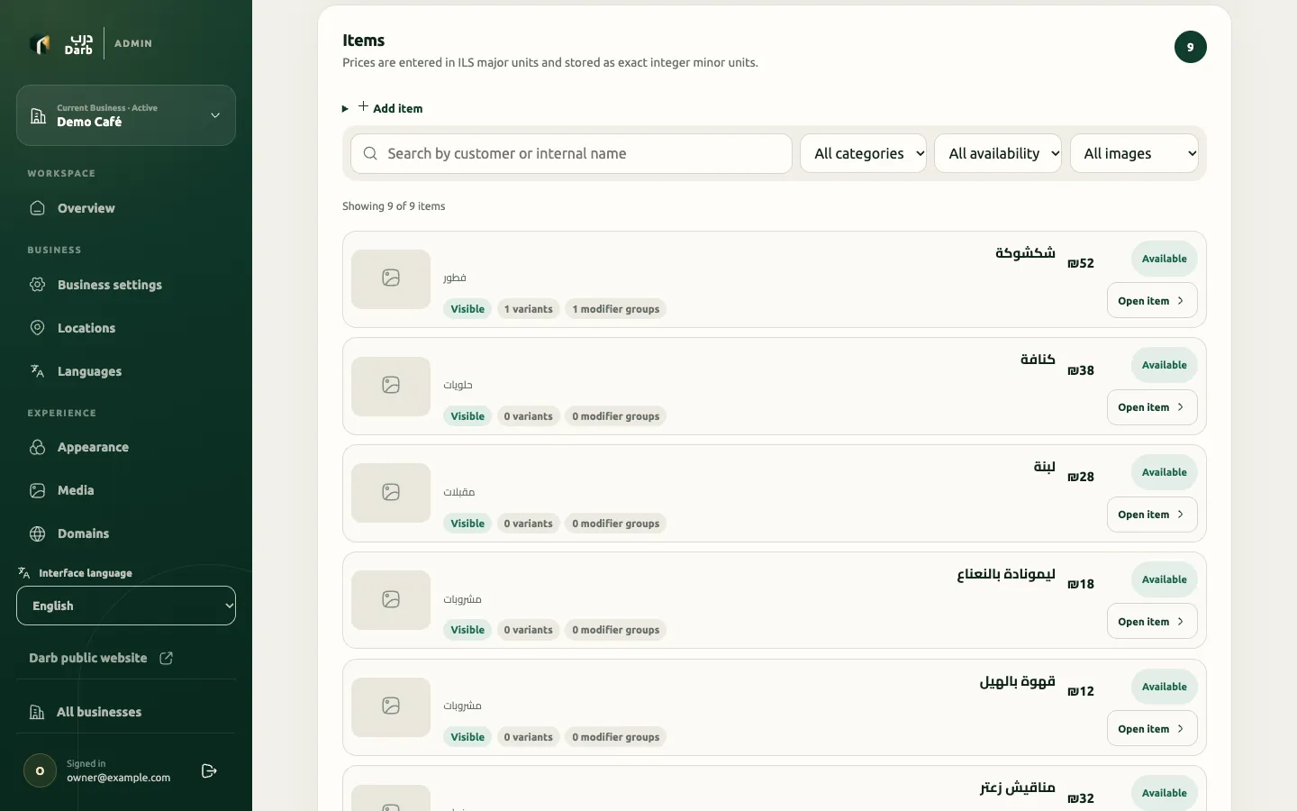Click the 1 variants badge
Screen dimensions: 1297x811
(529, 309)
